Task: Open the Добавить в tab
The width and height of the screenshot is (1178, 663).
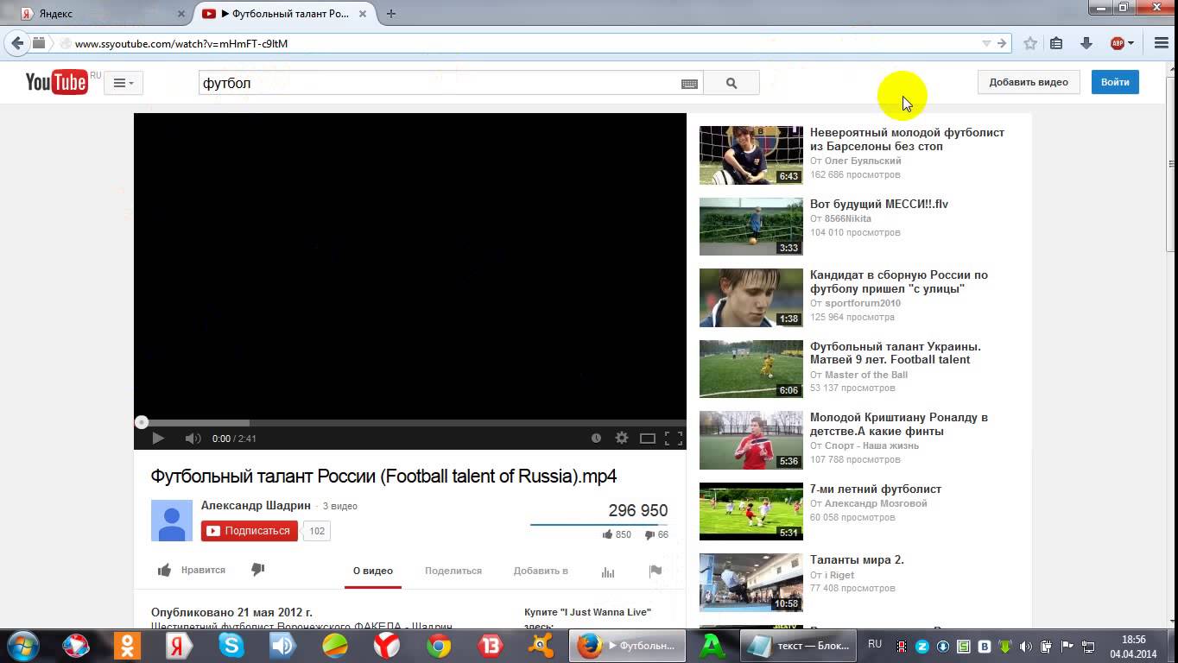Action: (541, 571)
